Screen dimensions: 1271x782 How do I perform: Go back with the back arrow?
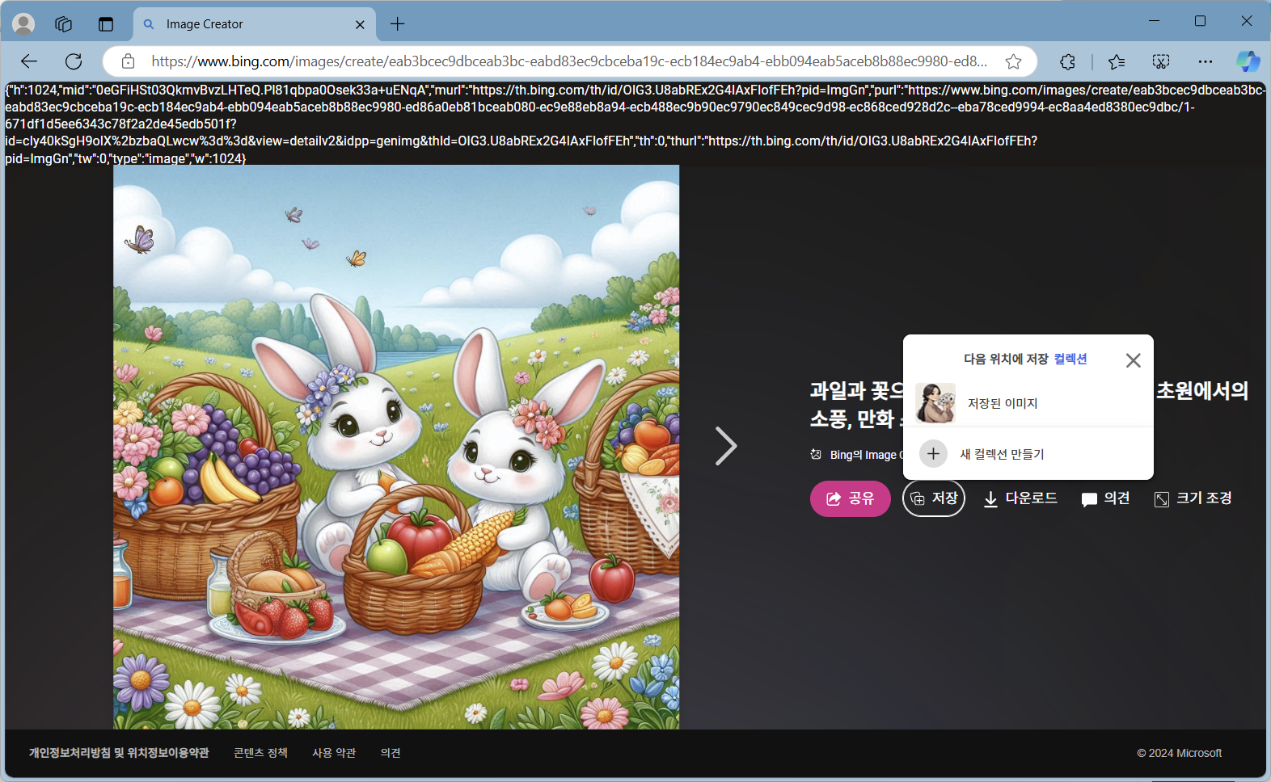click(x=29, y=61)
